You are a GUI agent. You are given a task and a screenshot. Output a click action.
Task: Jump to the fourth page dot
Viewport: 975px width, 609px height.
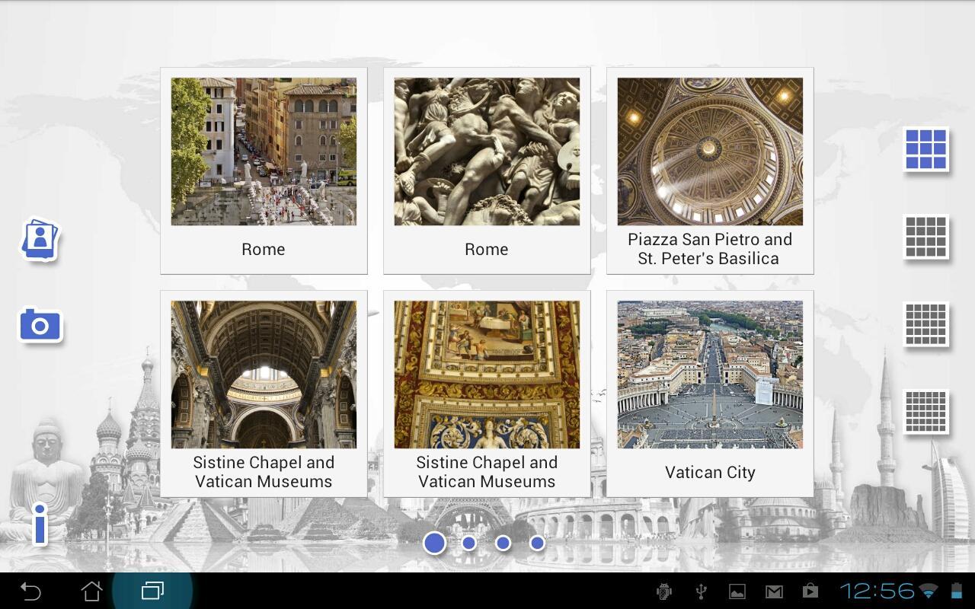pos(537,543)
